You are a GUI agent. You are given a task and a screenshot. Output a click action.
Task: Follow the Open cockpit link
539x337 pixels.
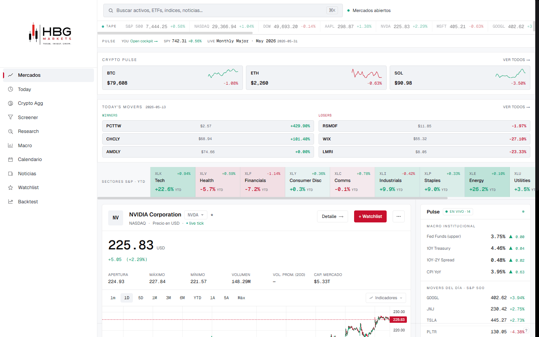pos(144,41)
